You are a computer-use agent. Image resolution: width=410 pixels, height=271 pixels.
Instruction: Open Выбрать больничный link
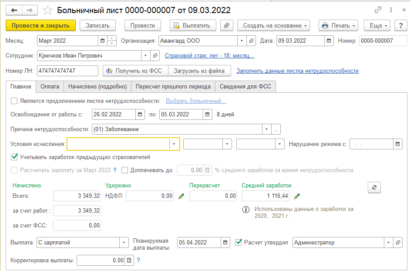click(196, 101)
